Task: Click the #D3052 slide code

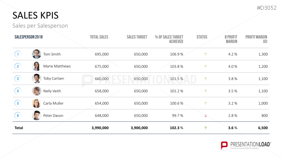Action: point(267,7)
